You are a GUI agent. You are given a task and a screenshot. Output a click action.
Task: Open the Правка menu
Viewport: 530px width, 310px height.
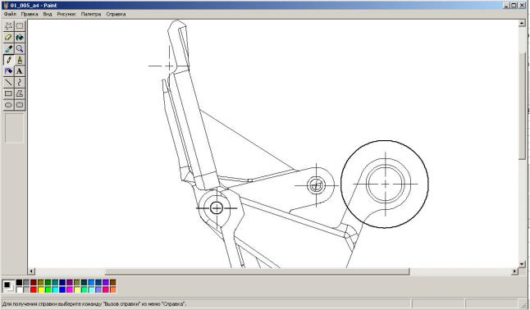pos(30,14)
